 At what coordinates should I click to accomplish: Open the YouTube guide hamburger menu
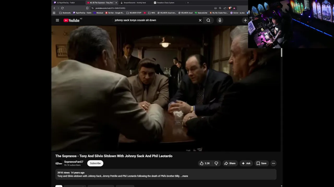[x=57, y=20]
